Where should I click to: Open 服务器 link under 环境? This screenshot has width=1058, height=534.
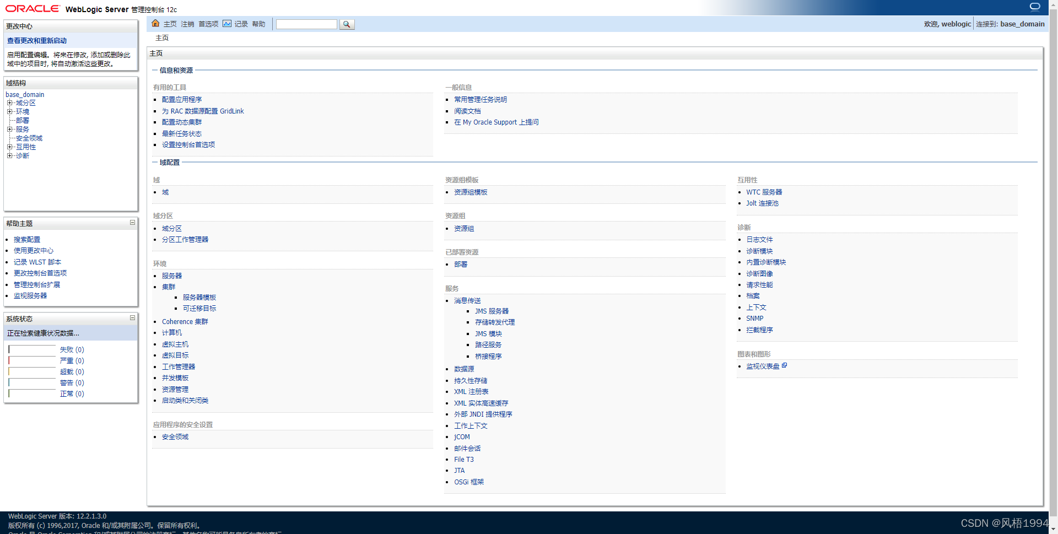[172, 276]
